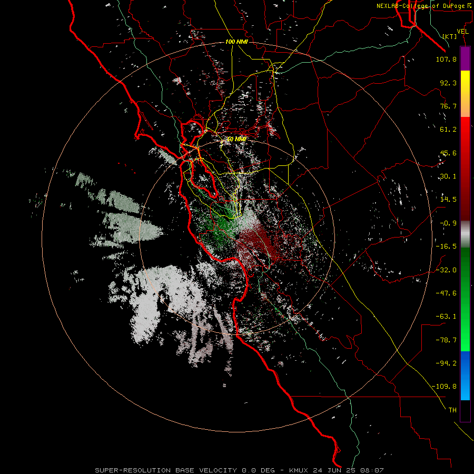Click the SUPER-RESOLUTION BASE VELOCITY caption text
The width and height of the screenshot is (474, 474).
(166, 470)
